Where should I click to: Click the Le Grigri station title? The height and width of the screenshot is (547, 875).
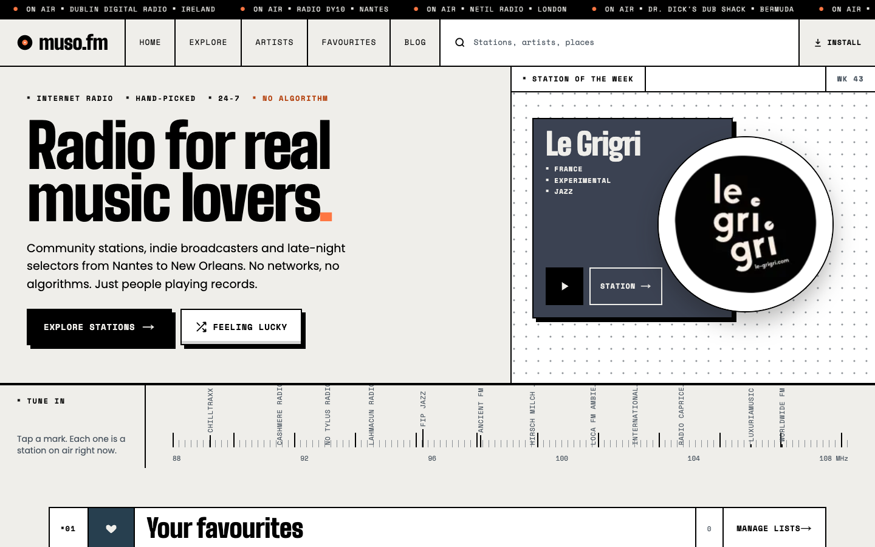coord(593,145)
